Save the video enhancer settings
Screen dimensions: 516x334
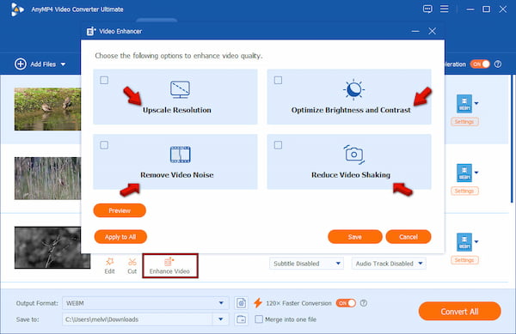(x=355, y=237)
